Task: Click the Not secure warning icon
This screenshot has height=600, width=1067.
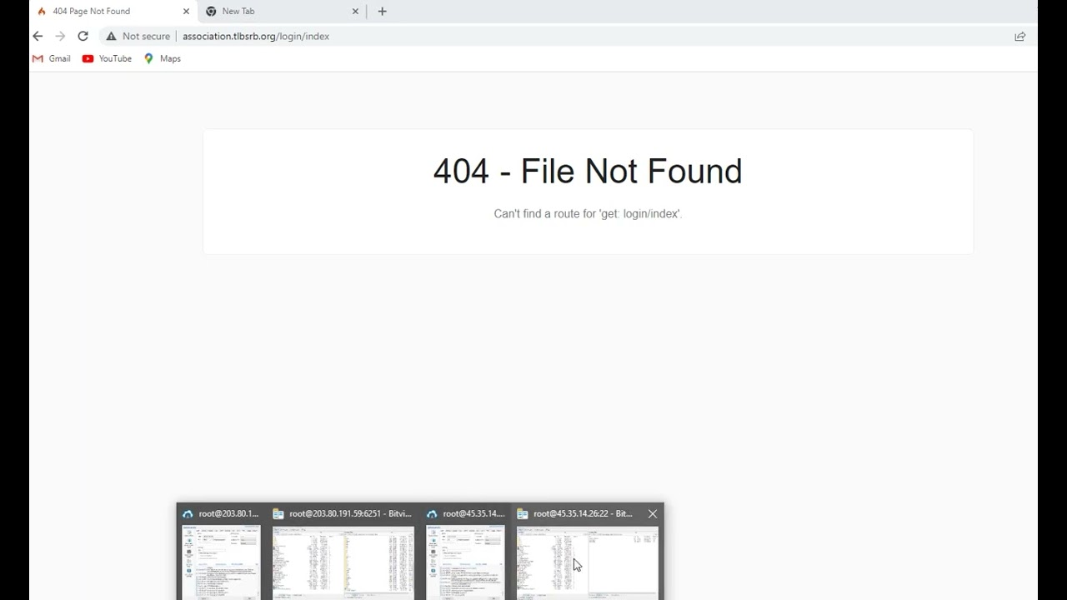Action: 111,36
